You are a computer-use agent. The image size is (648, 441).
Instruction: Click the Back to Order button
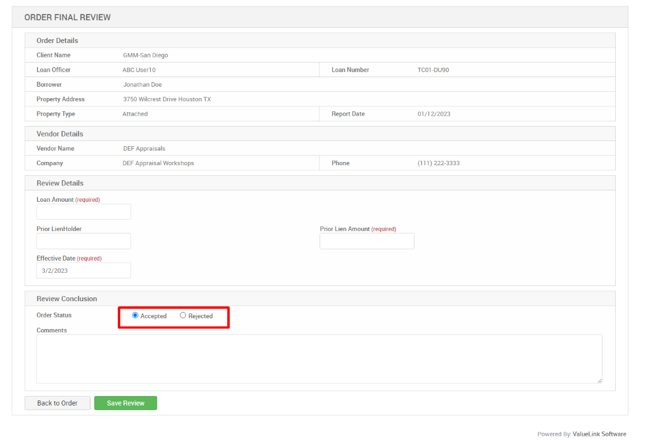tap(57, 402)
